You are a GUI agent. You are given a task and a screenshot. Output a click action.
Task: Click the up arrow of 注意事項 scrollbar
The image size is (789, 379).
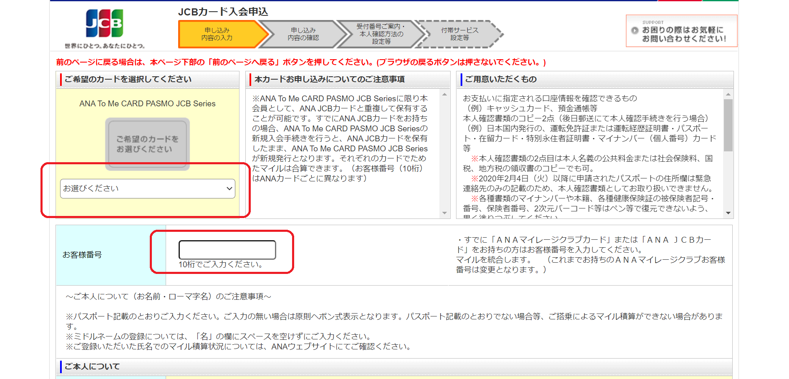444,95
